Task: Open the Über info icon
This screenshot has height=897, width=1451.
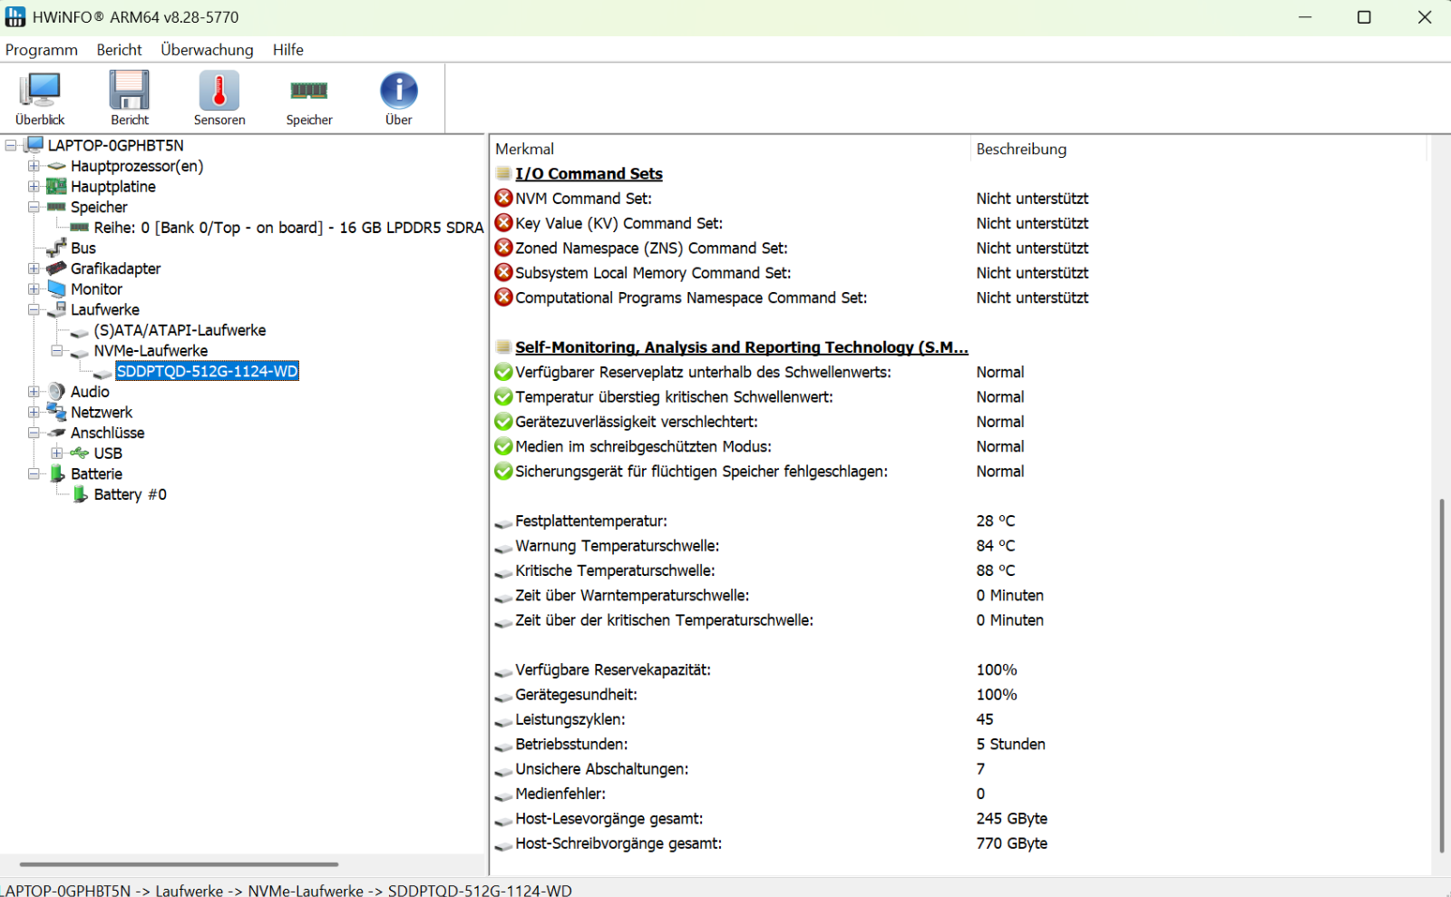Action: (x=399, y=98)
